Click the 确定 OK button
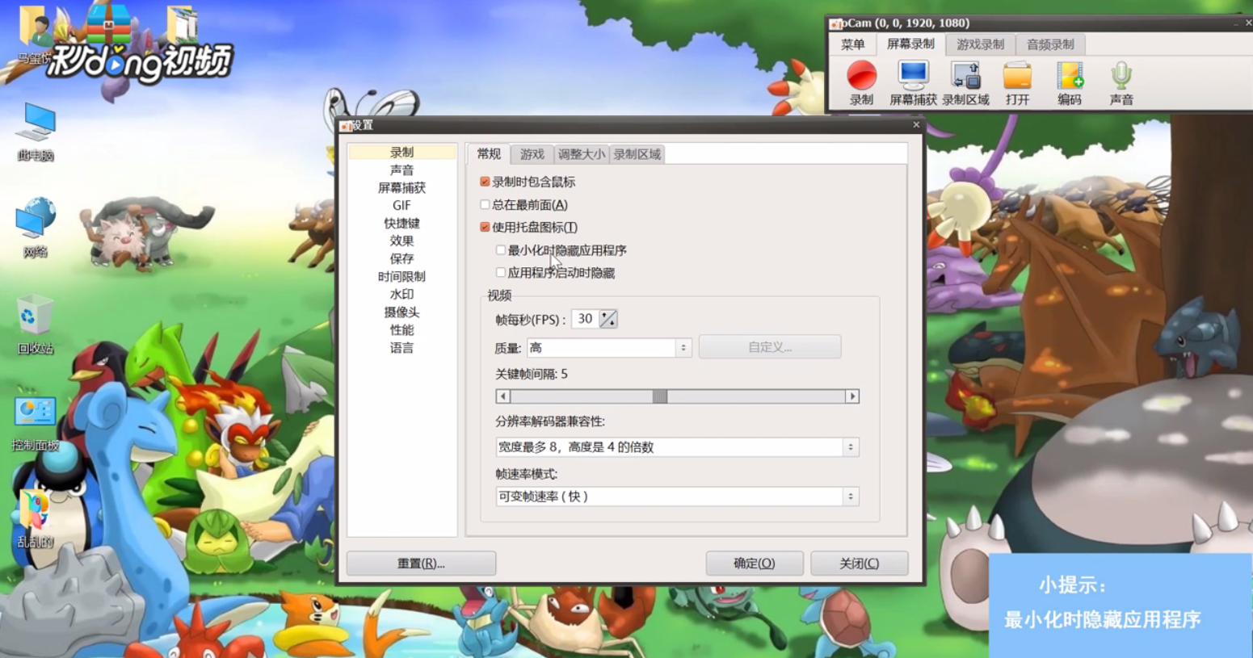Image resolution: width=1253 pixels, height=658 pixels. click(754, 563)
